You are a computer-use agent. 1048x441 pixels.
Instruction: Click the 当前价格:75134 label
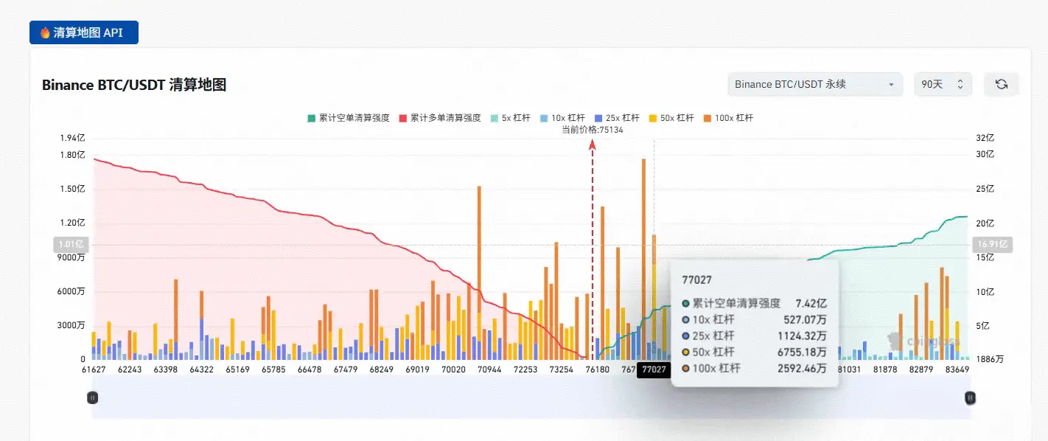[593, 130]
